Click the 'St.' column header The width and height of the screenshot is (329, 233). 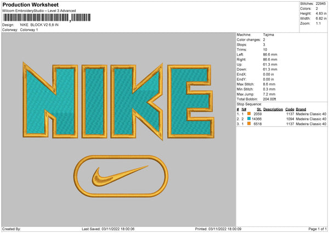pos(259,109)
